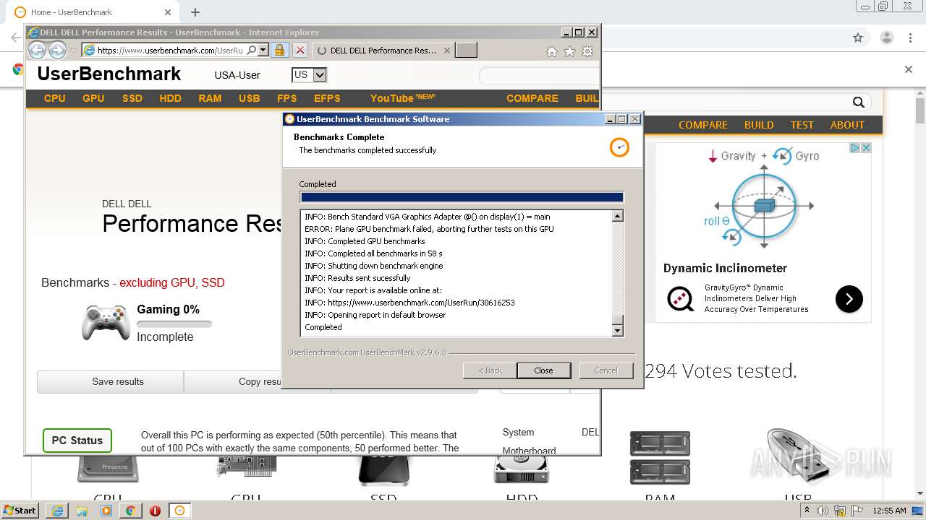Click COMPARE in the Chrome page navbar
The height and width of the screenshot is (520, 926).
click(x=703, y=125)
